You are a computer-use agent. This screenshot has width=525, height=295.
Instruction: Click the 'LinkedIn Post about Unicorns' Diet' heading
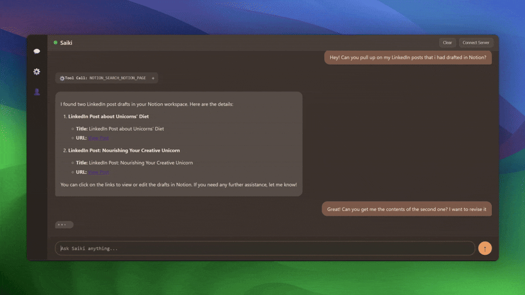click(x=108, y=117)
